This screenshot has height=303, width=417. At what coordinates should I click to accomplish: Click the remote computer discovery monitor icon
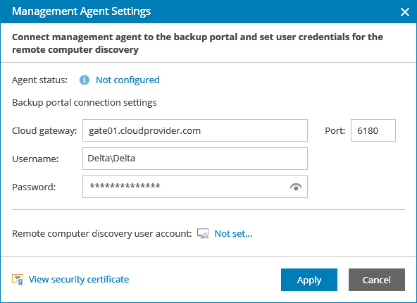[203, 233]
